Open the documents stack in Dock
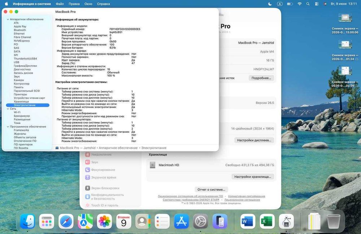 [x=314, y=222]
